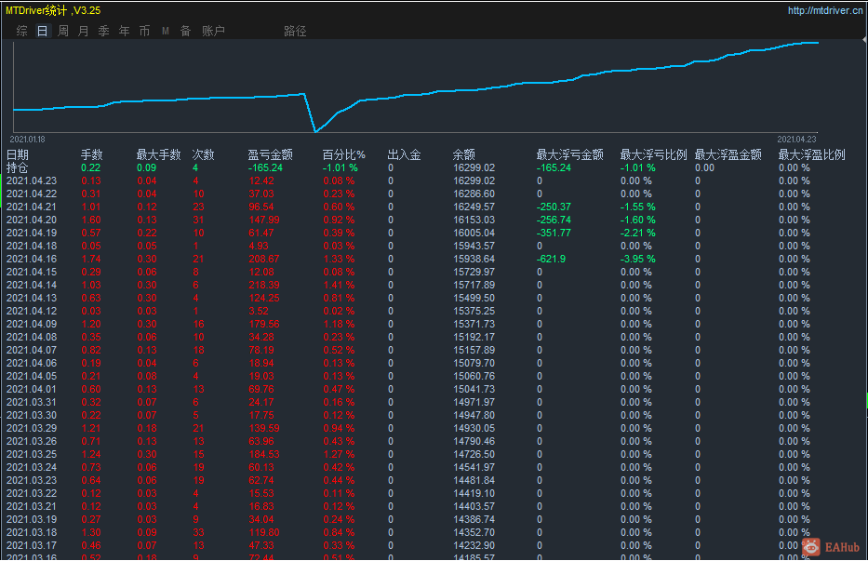Screen dimensions: 868x561
Task: Click the 次数 column header
Action: (x=203, y=154)
